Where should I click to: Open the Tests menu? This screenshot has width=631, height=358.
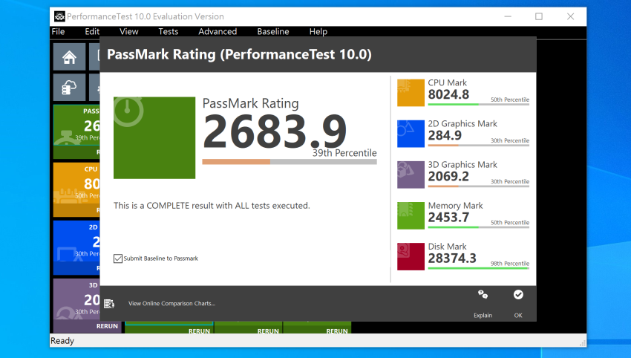pos(169,31)
